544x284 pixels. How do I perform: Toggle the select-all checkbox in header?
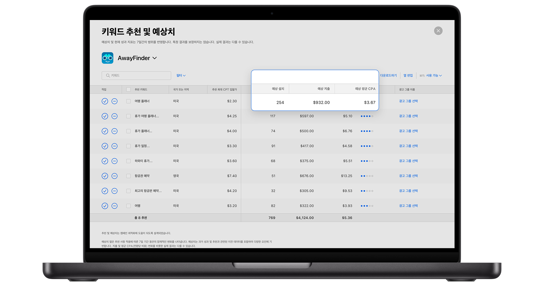128,90
